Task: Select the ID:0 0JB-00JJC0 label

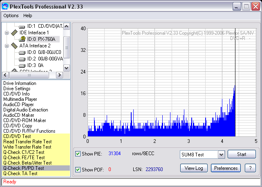Action: (x=44, y=52)
